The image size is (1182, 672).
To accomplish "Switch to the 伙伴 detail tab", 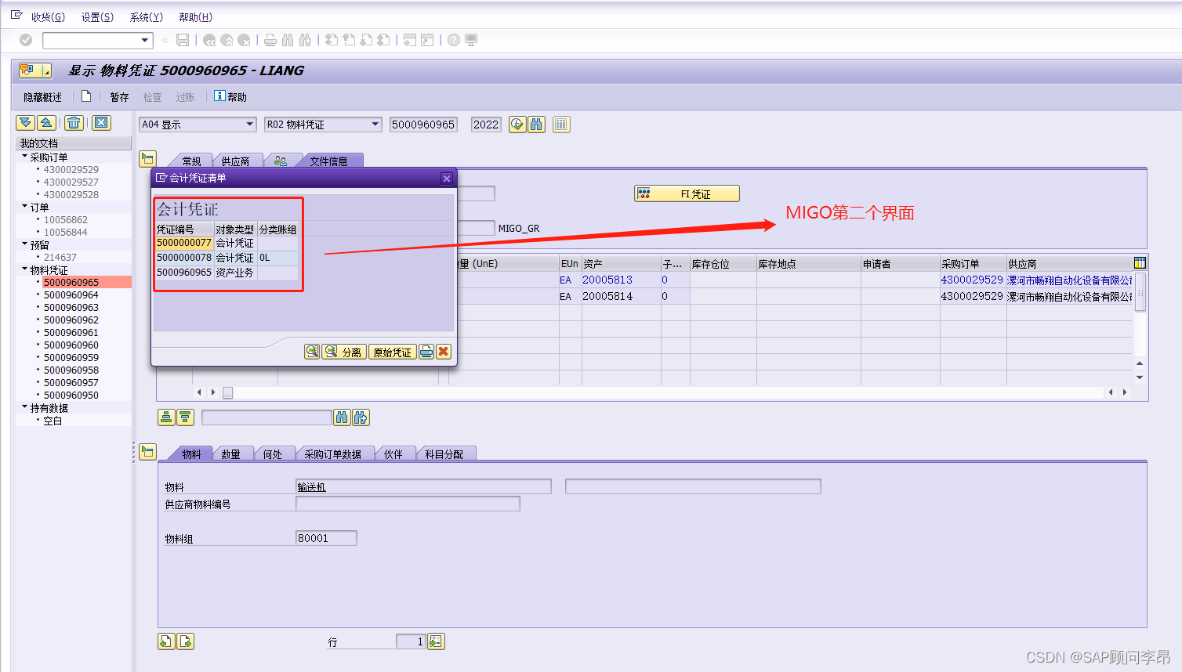I will [393, 454].
